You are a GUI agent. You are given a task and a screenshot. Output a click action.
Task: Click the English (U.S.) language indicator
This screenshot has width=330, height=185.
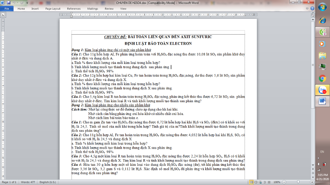coord(48,182)
